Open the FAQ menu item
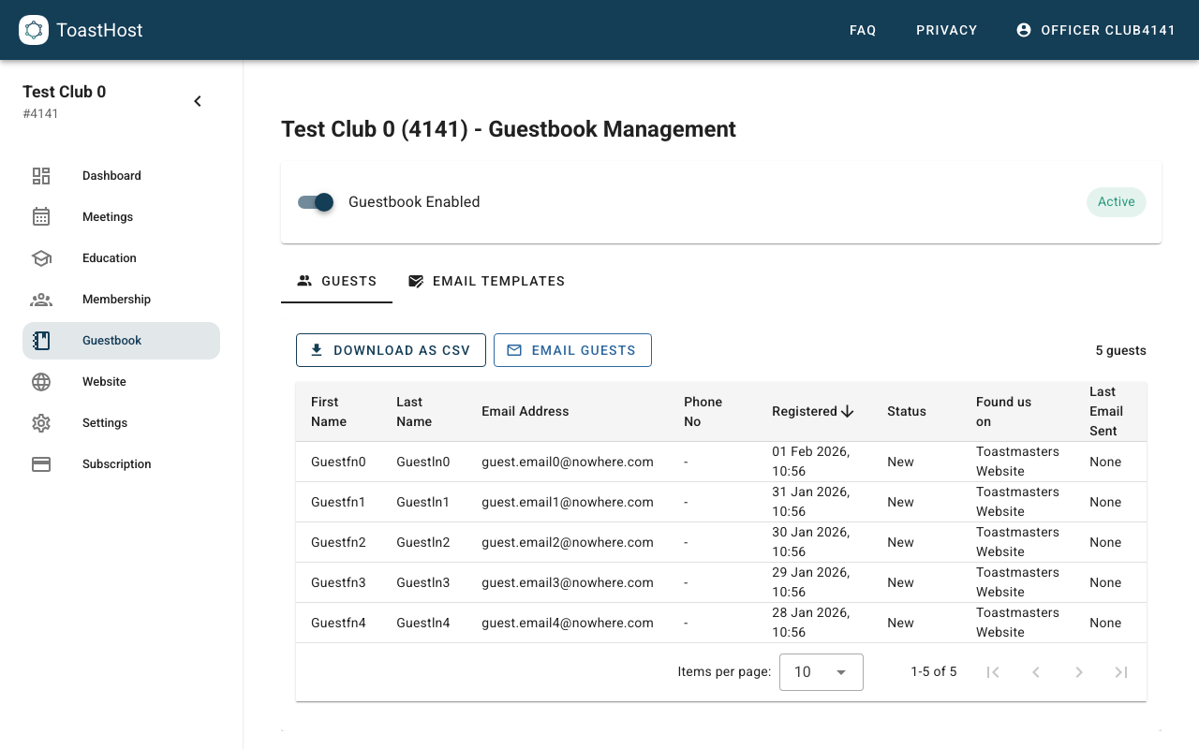Image resolution: width=1199 pixels, height=749 pixels. pos(863,30)
